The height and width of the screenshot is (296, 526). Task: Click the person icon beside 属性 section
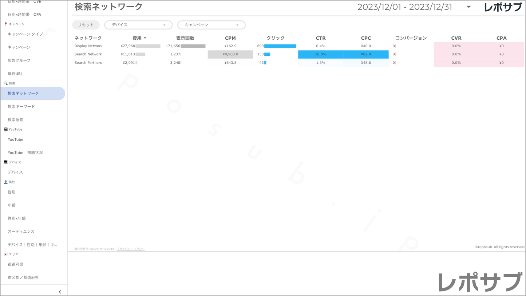[5, 182]
